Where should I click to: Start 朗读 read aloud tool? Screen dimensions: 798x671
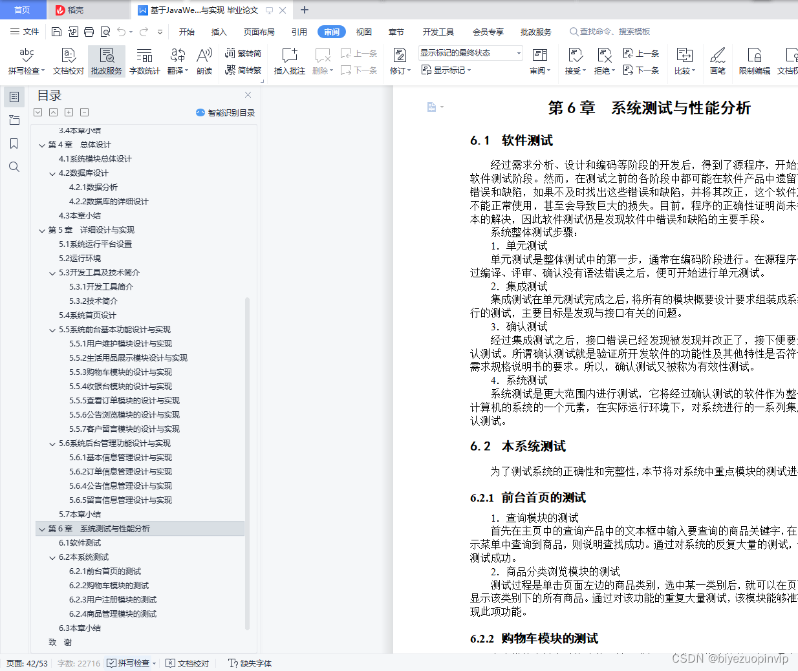point(204,61)
